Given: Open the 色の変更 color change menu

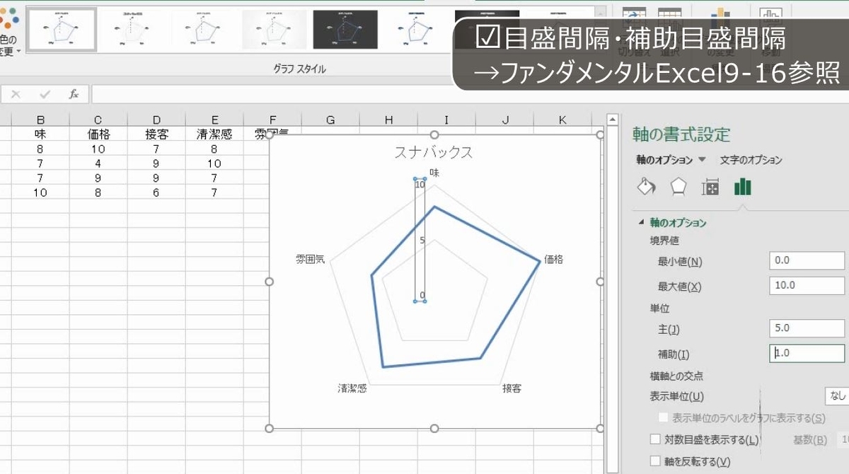Looking at the screenshot, I should coord(8,32).
